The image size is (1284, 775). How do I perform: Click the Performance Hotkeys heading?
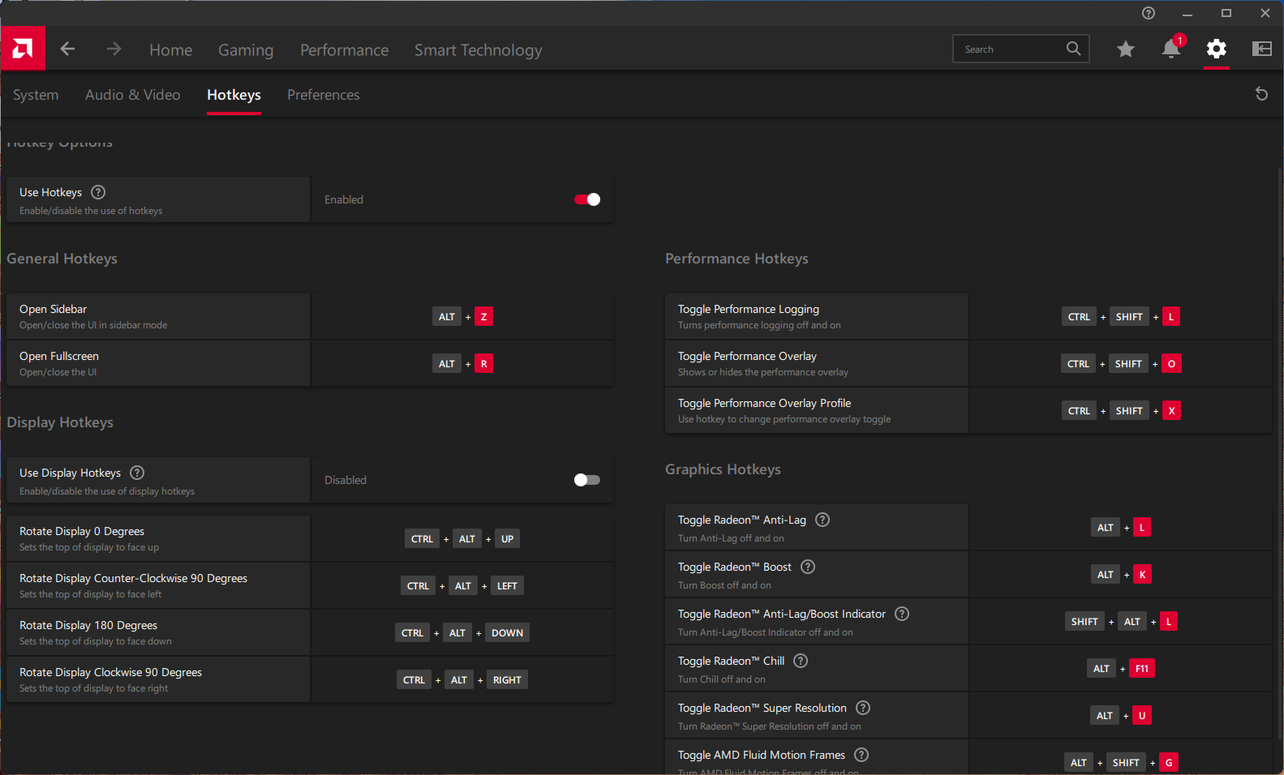736,259
